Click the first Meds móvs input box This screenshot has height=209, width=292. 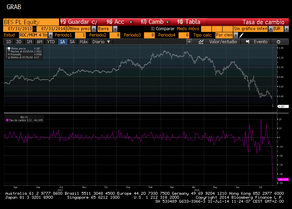point(206,29)
